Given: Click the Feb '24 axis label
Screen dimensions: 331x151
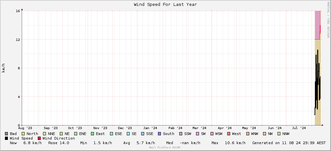Looking at the screenshot, I should (x=175, y=128).
